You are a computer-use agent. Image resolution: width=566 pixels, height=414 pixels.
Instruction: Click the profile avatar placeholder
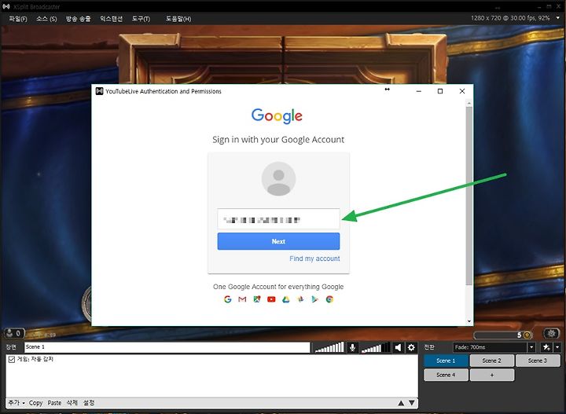(278, 179)
